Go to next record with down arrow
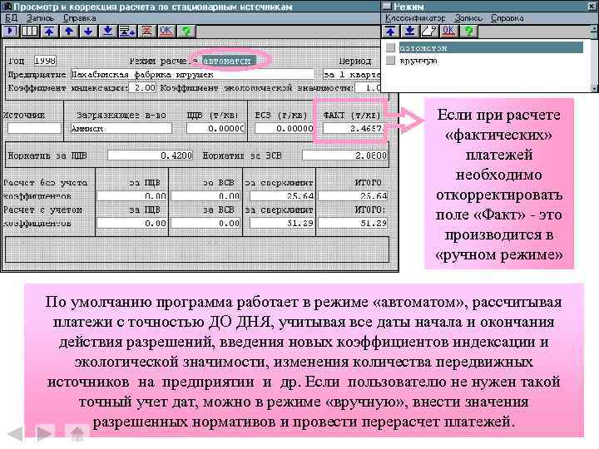599x449 pixels. [88, 31]
